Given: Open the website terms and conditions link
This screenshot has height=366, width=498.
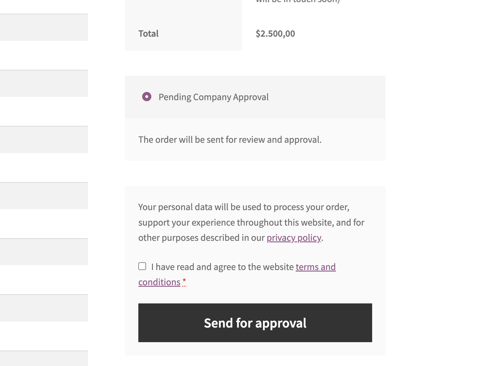Looking at the screenshot, I should [315, 267].
